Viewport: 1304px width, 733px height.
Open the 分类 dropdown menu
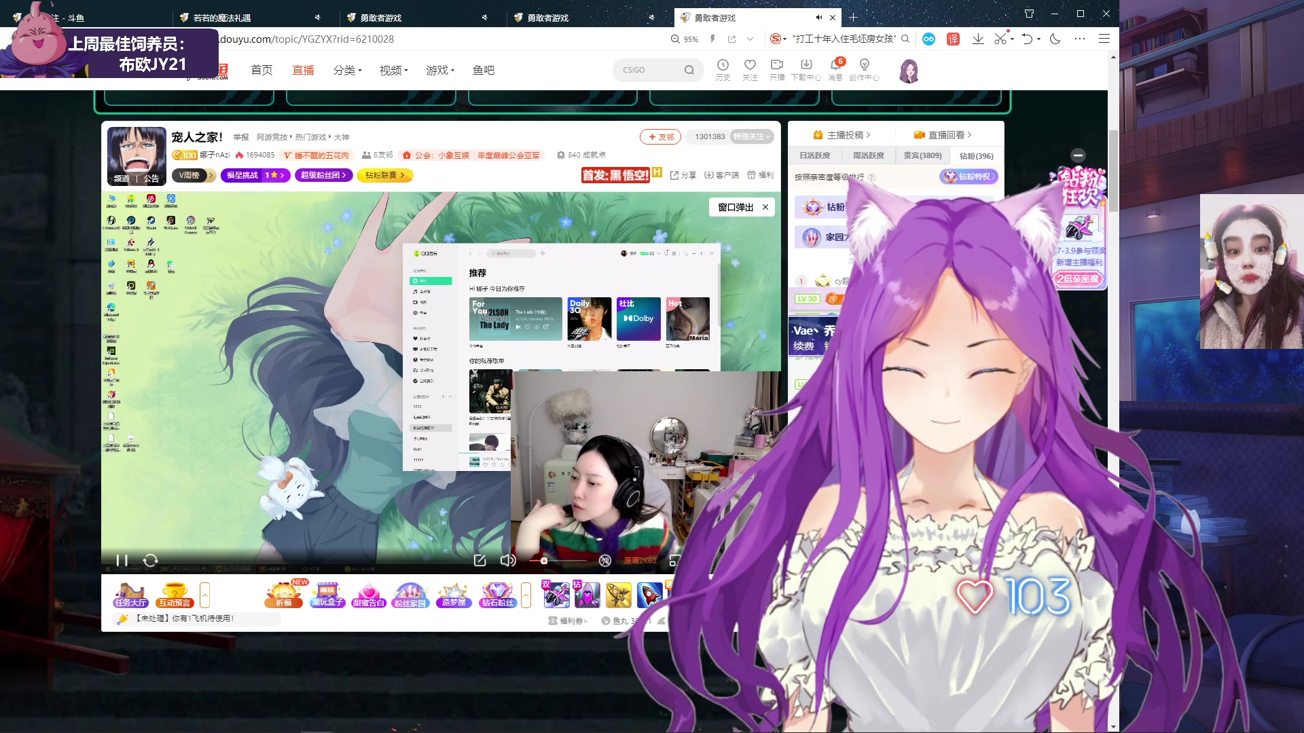(347, 70)
